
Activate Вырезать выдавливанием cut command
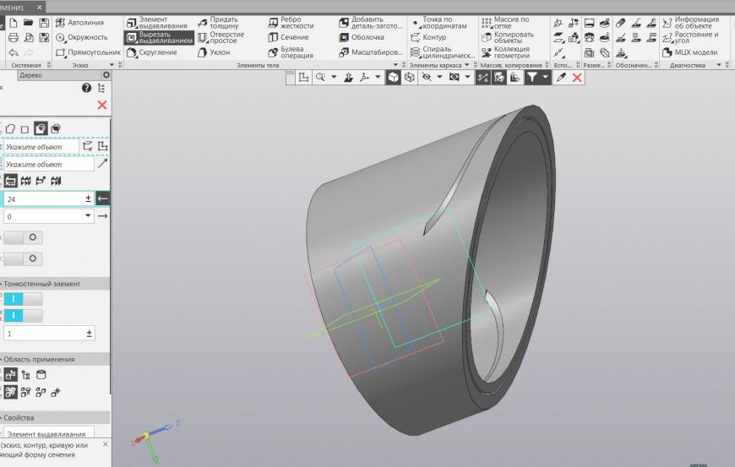click(x=160, y=37)
